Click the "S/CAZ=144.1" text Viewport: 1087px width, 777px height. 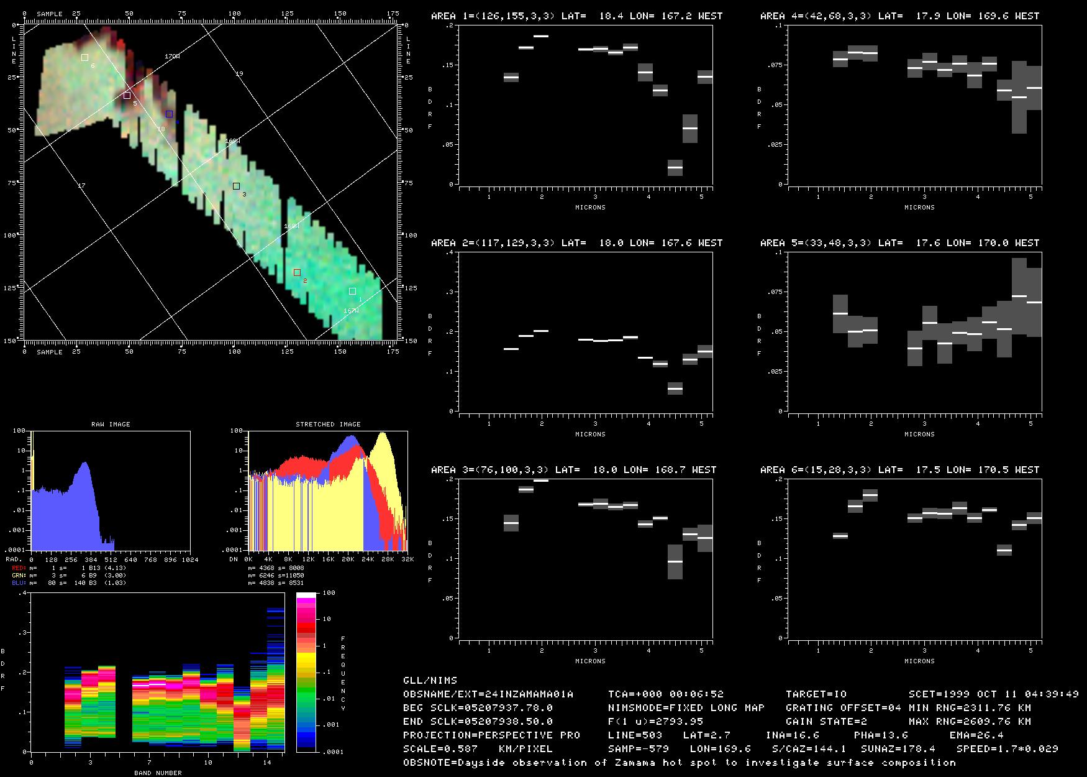pos(809,749)
